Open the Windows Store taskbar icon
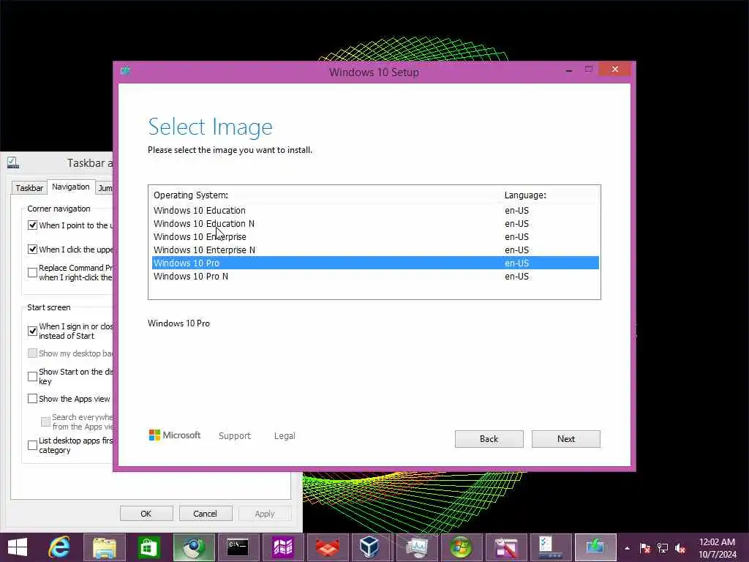Screen dimensions: 749x562 pyautogui.click(x=148, y=547)
